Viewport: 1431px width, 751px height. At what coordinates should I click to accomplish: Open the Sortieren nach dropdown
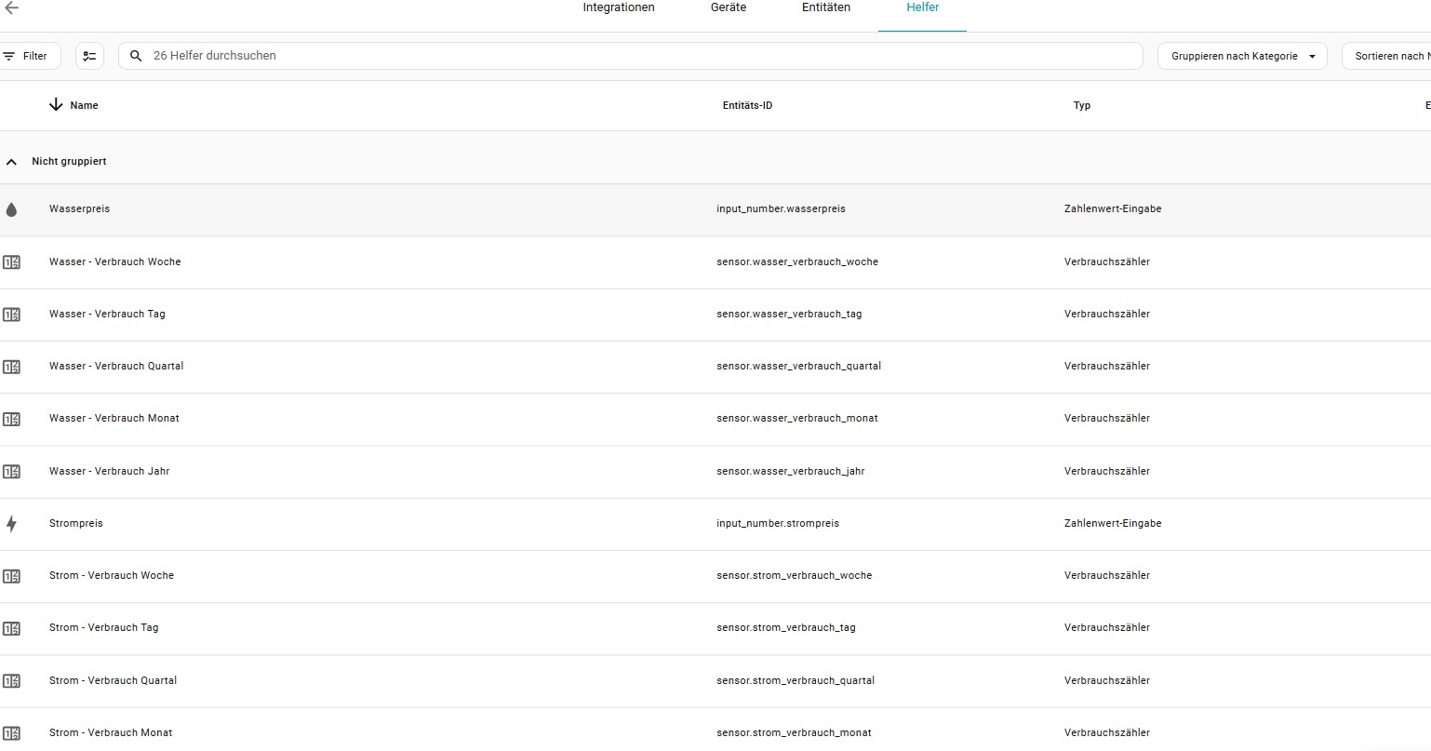click(x=1386, y=56)
